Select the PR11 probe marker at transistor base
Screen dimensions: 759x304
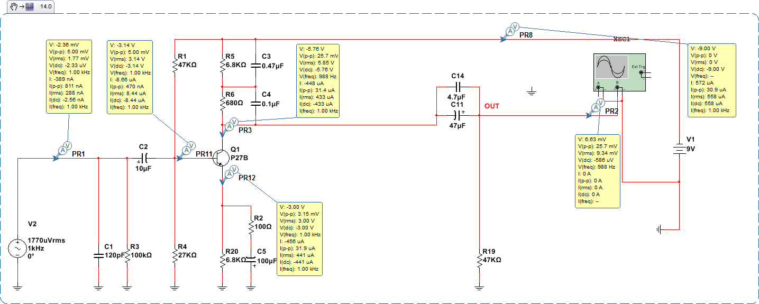tap(185, 151)
